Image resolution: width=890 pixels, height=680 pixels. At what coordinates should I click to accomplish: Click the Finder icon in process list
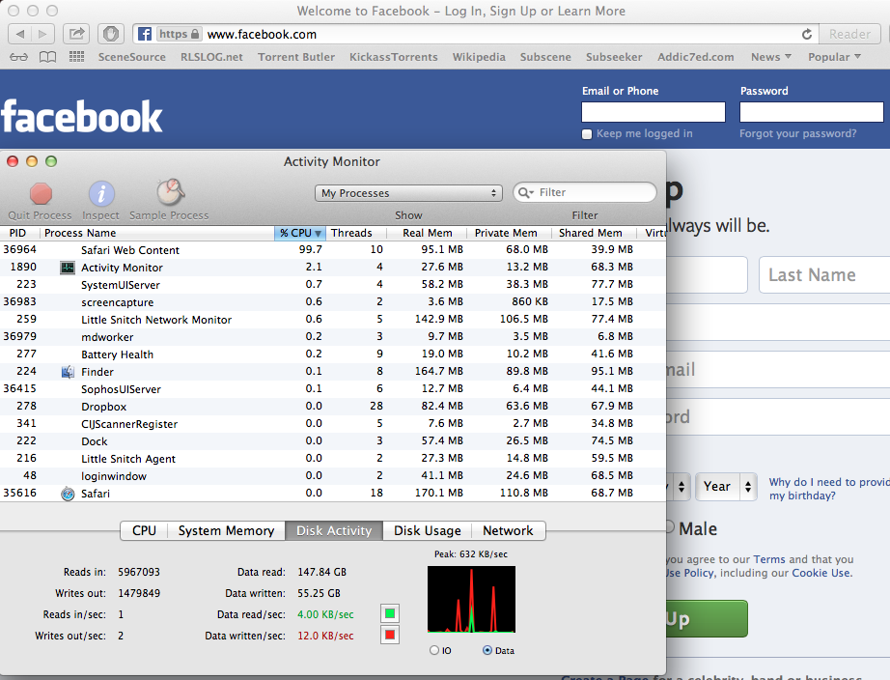coord(68,372)
